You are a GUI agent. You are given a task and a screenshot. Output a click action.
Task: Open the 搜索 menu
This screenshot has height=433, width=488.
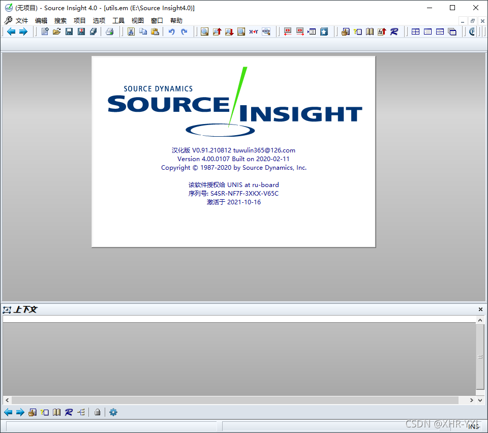click(60, 20)
